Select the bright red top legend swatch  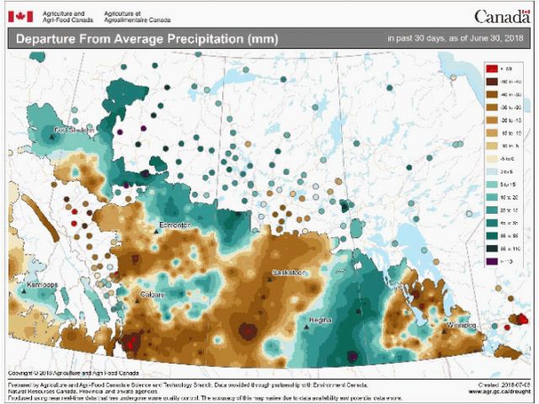pyautogui.click(x=492, y=69)
